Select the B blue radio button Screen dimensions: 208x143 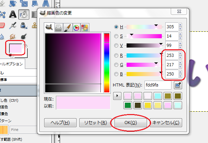tap(116, 74)
